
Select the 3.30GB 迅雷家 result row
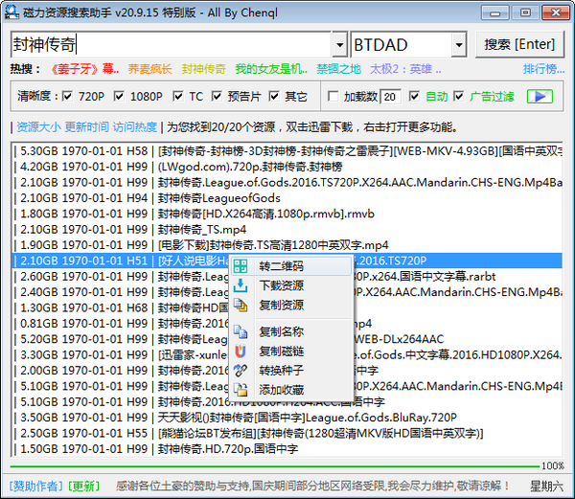(287, 354)
